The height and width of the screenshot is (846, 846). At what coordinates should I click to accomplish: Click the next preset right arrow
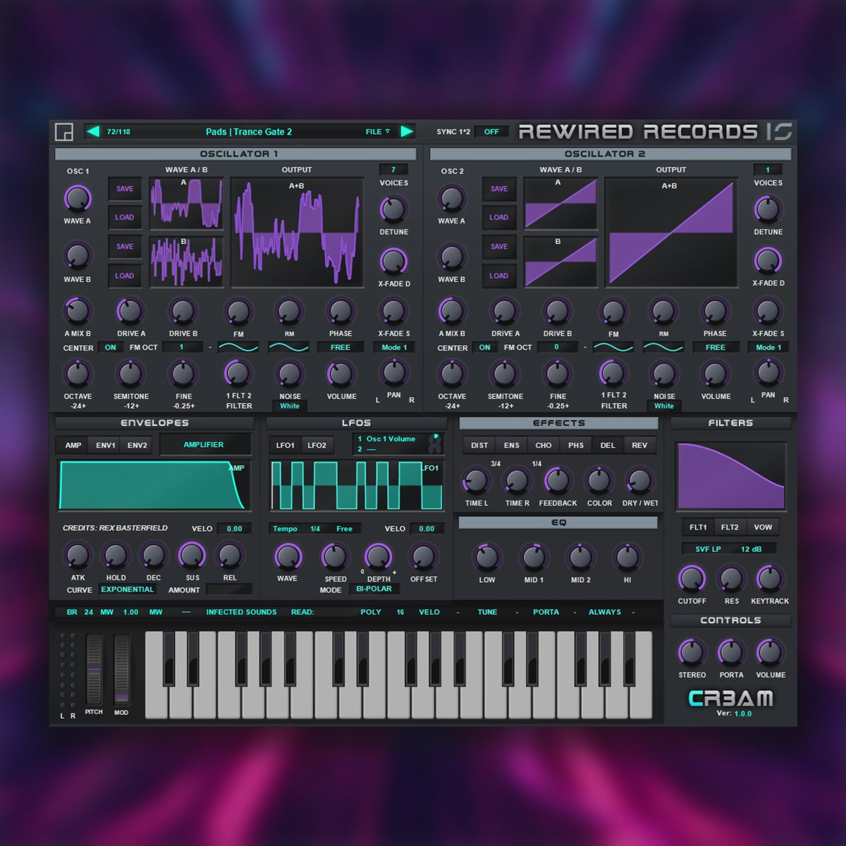(x=407, y=131)
